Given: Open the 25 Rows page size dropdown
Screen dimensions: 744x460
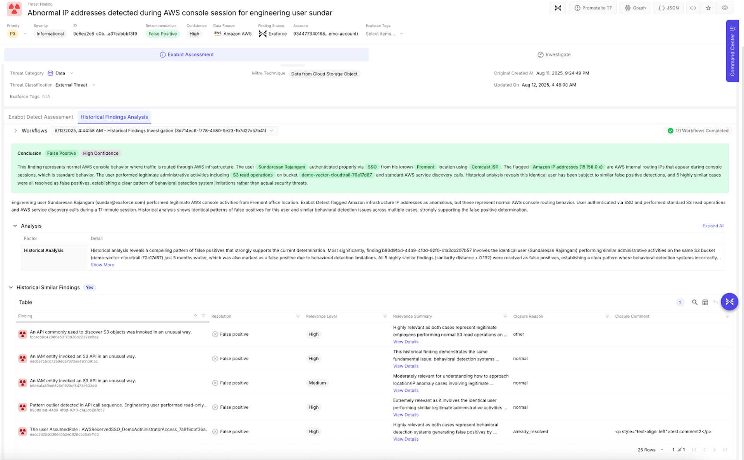Looking at the screenshot, I should 651,450.
